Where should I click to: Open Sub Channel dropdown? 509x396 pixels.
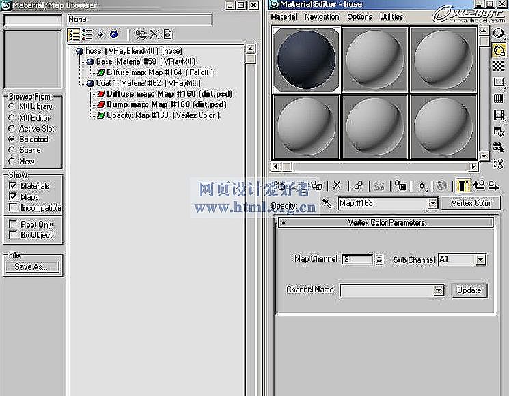tap(480, 260)
